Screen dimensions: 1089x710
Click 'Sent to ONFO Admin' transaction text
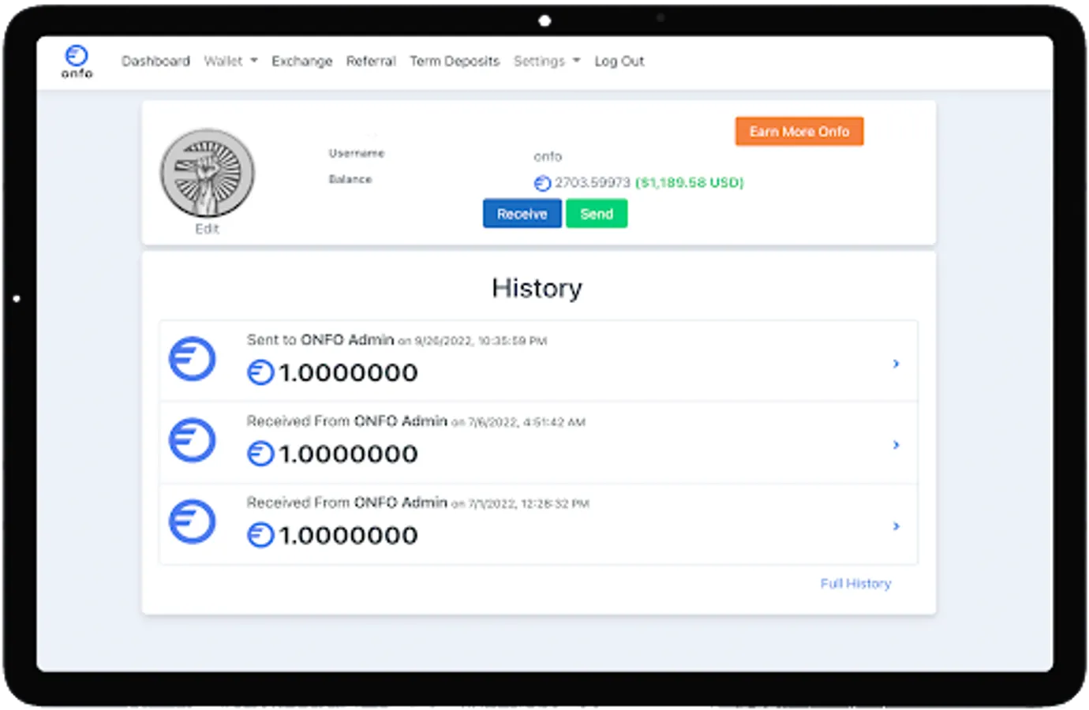[x=320, y=340]
